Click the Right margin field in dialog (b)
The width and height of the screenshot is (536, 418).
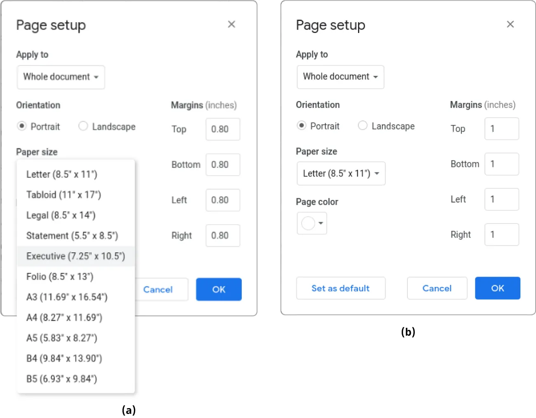501,234
